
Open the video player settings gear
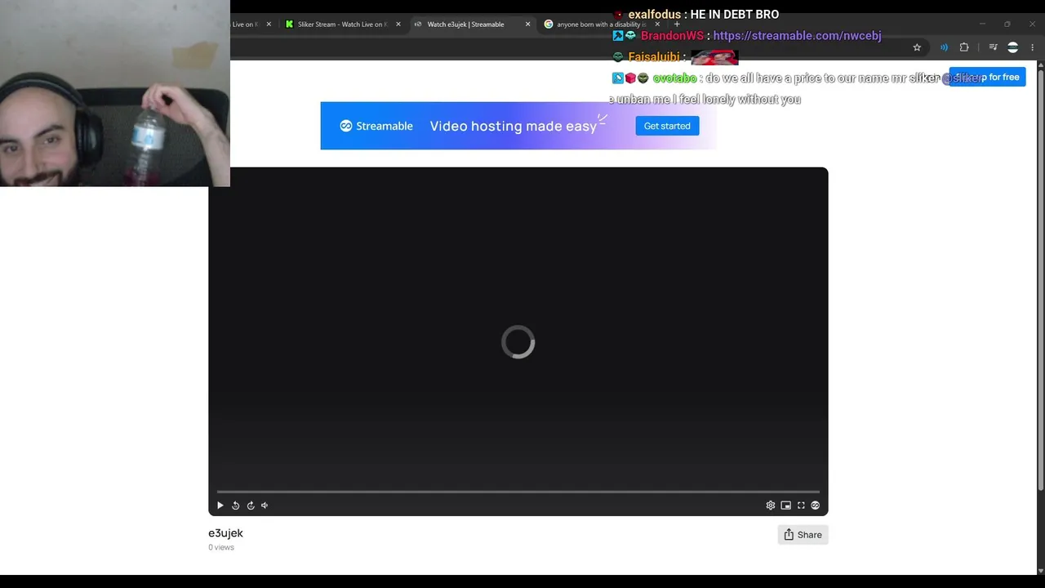coord(770,506)
